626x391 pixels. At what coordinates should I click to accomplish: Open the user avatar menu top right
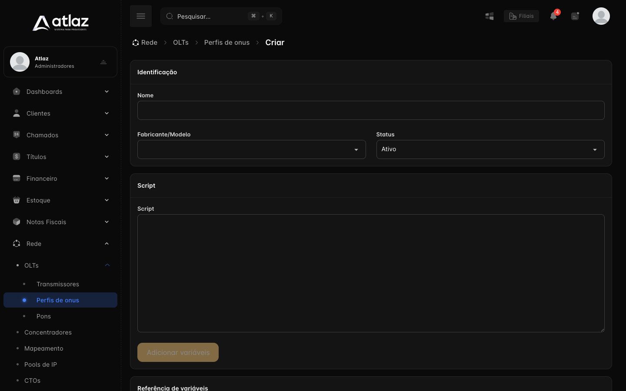(601, 16)
